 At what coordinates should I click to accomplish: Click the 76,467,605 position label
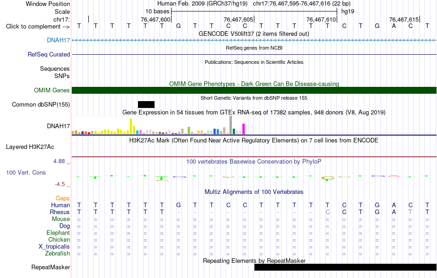click(x=238, y=19)
